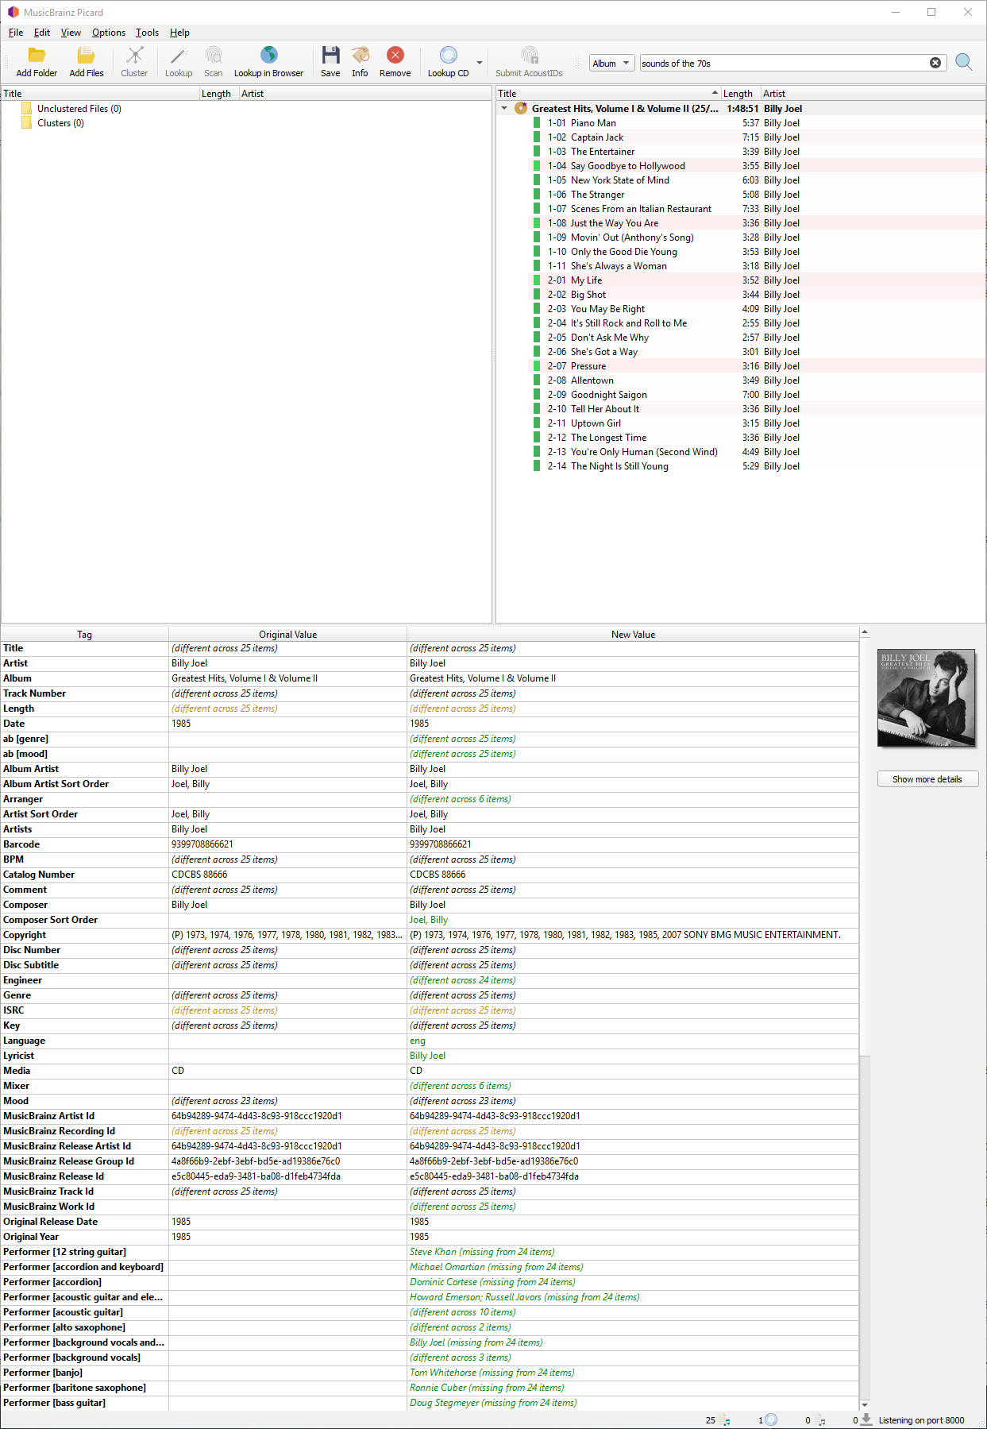Select track 1-08 Just the Way You Are
987x1429 pixels.
[x=603, y=223]
